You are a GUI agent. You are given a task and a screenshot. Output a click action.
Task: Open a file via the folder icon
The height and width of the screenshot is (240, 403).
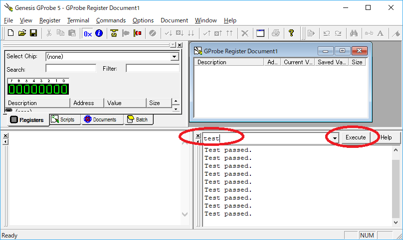pos(22,33)
